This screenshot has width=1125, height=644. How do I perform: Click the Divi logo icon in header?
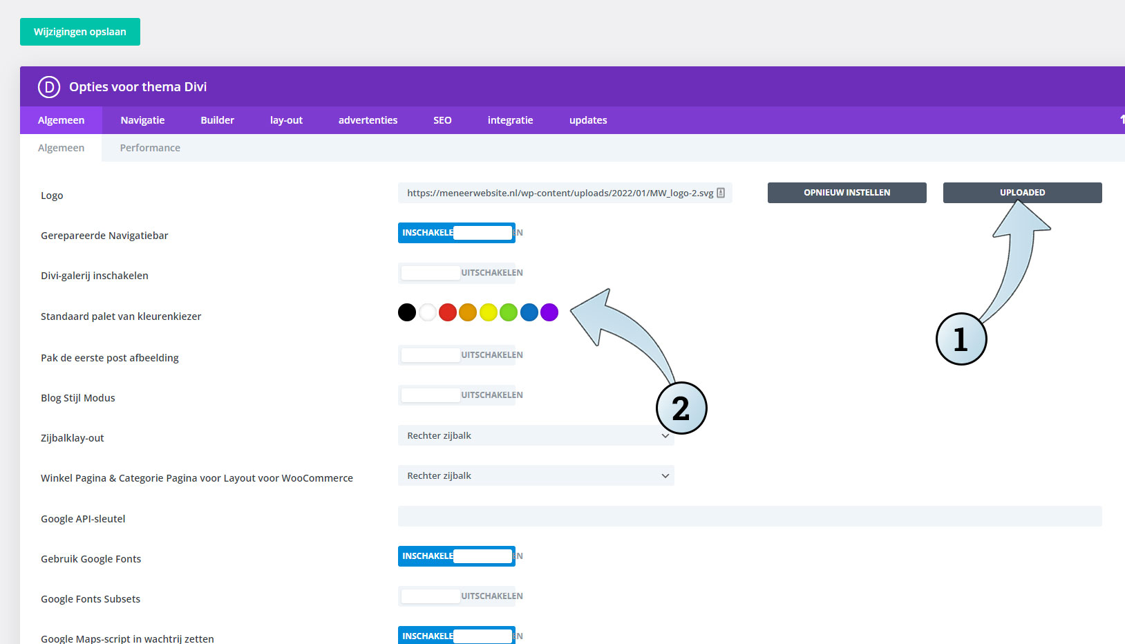tap(48, 87)
